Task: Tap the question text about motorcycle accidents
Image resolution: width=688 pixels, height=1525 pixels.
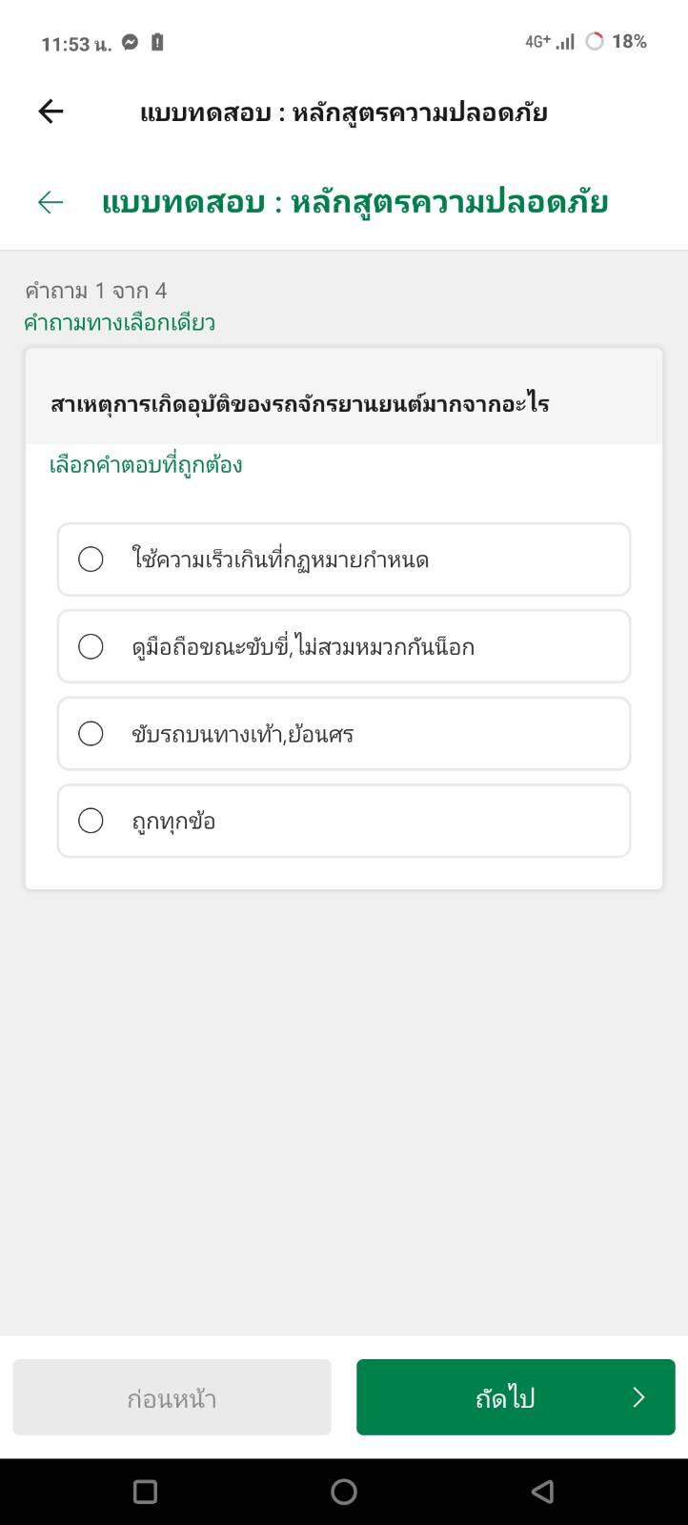Action: coord(299,404)
